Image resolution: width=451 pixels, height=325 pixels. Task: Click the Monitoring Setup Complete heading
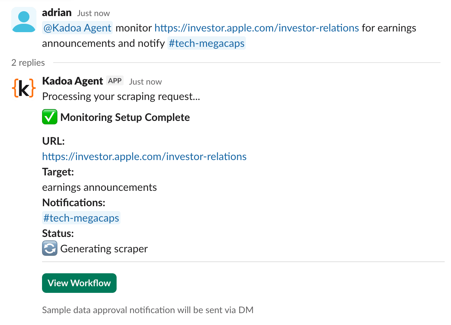[x=125, y=117]
